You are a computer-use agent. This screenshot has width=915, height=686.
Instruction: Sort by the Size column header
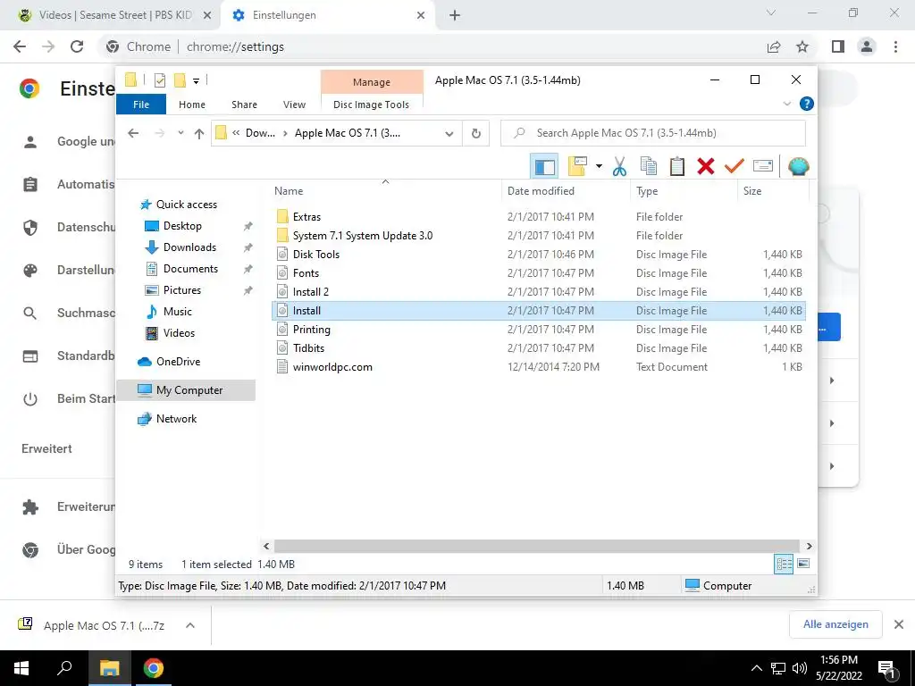(773, 191)
